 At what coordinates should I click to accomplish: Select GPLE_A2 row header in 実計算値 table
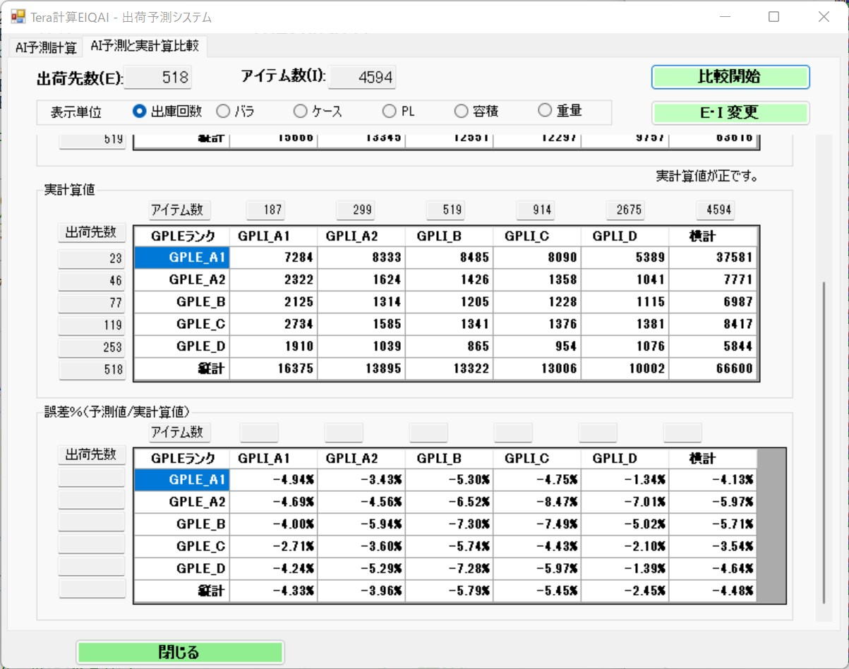(181, 279)
